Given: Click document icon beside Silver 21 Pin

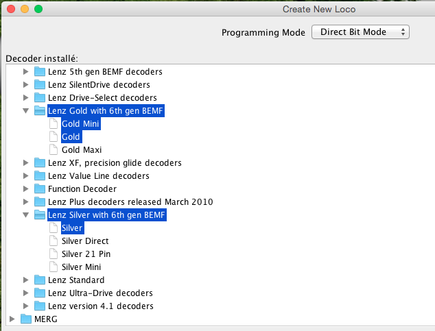Looking at the screenshot, I should [54, 254].
